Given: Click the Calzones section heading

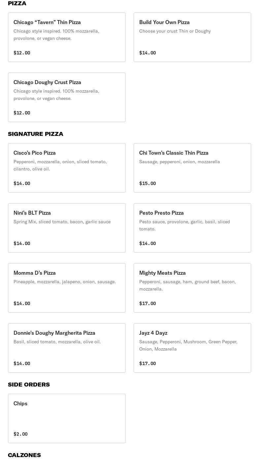Looking at the screenshot, I should click(x=24, y=455).
